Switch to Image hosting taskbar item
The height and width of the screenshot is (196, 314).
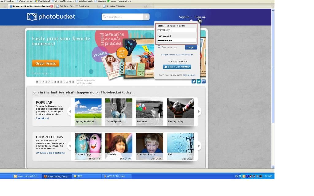[x=57, y=176]
